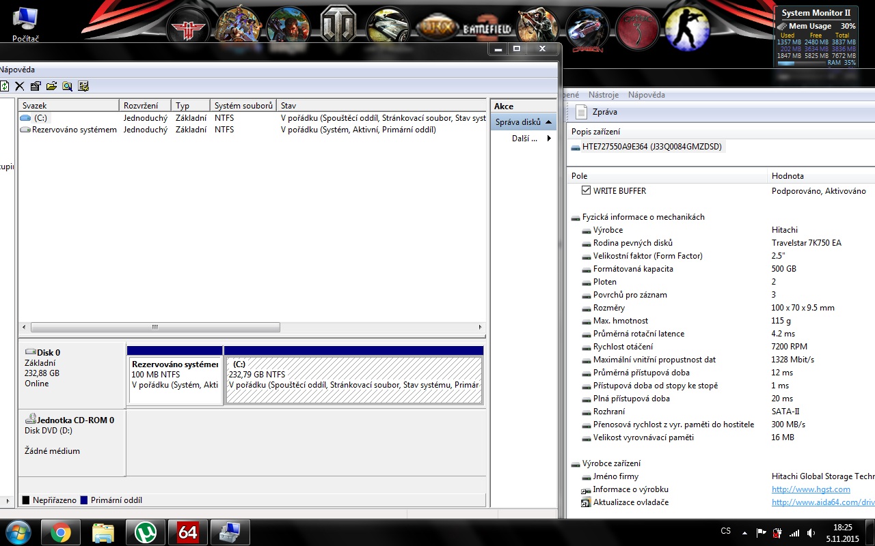Click the Refresh toolbar icon in Disk Management
Viewport: 875px width, 546px height.
(4, 86)
